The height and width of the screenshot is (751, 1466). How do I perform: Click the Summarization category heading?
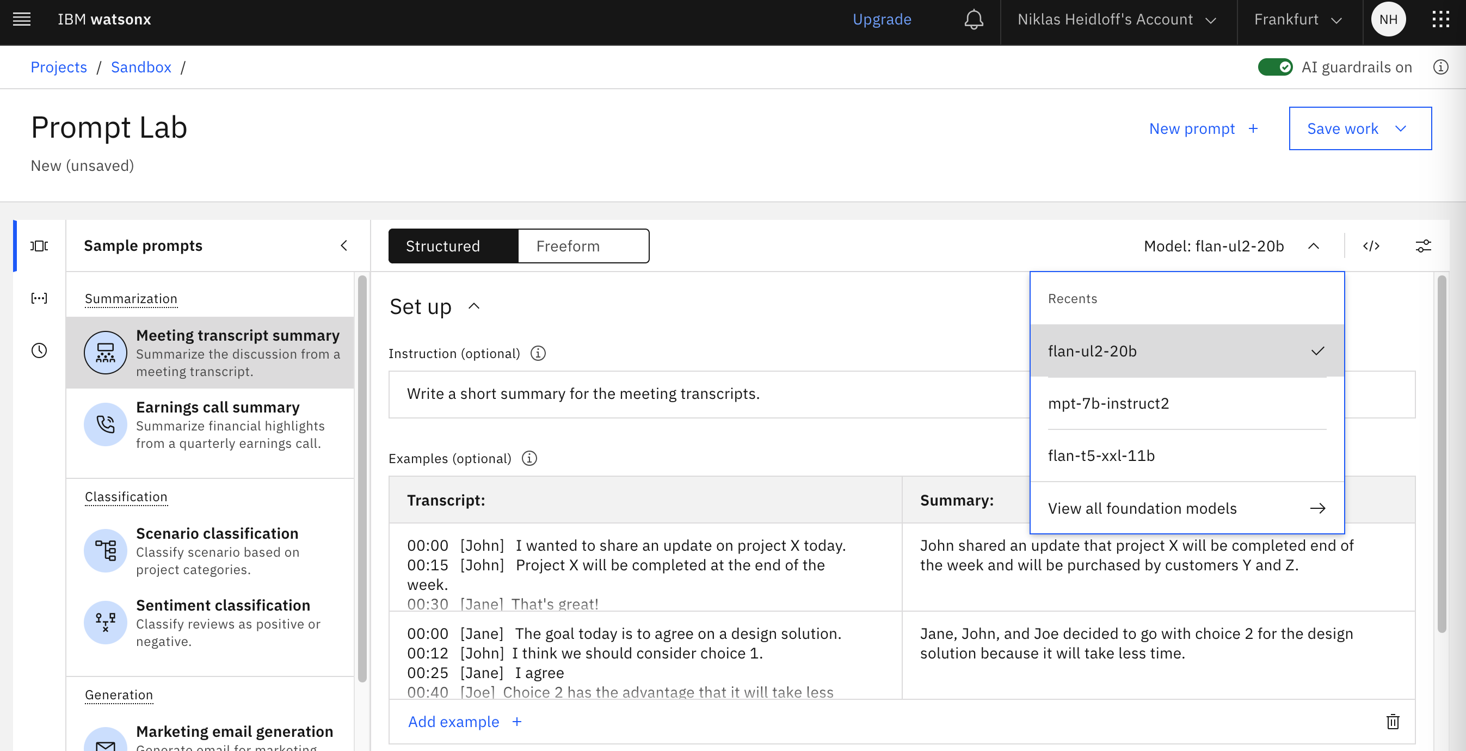131,299
